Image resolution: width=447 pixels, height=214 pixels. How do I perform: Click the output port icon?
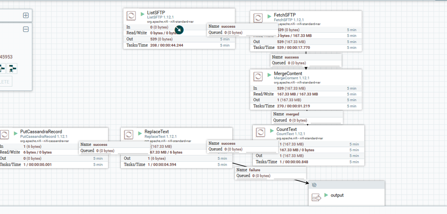[316, 197]
